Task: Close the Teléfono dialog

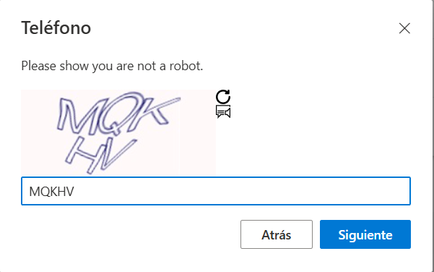Action: pyautogui.click(x=404, y=28)
